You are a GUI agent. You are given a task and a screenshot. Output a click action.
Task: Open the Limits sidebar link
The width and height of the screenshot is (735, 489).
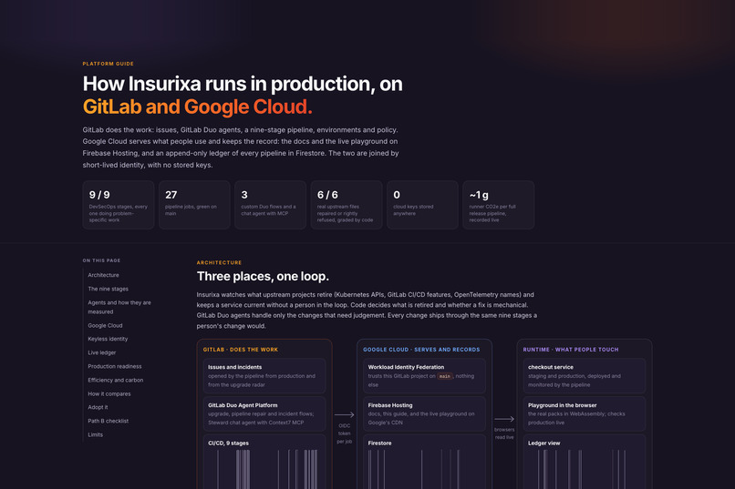(x=95, y=434)
